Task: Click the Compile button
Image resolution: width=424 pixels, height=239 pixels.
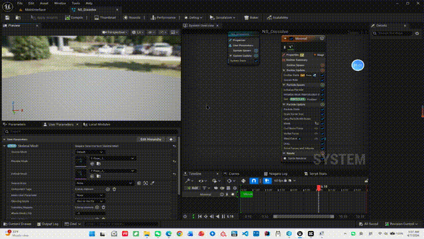Action: [x=74, y=18]
